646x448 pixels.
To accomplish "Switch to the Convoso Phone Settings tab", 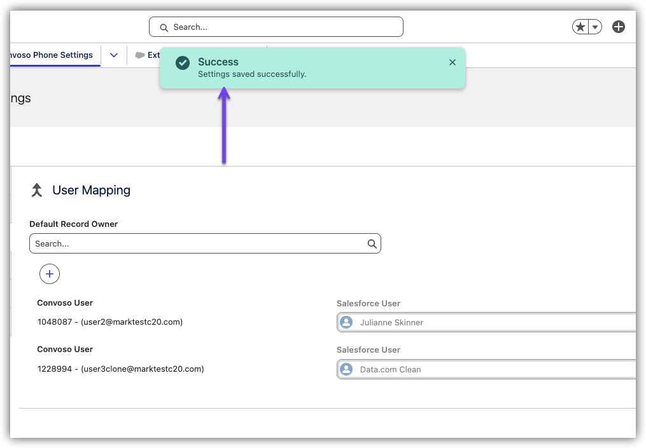I will tap(51, 55).
